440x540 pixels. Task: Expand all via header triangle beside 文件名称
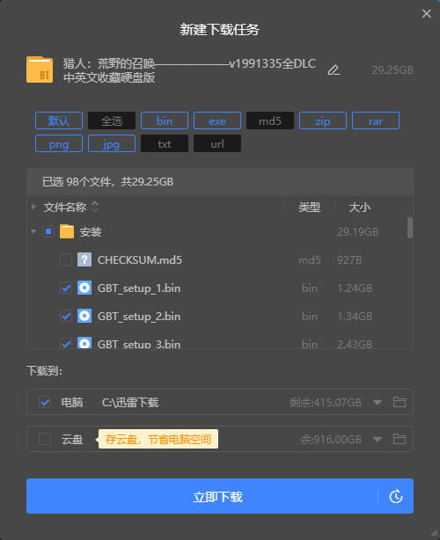[x=33, y=207]
